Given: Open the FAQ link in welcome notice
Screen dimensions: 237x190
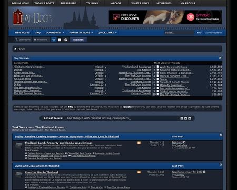Looking at the screenshot, I should (71, 107).
